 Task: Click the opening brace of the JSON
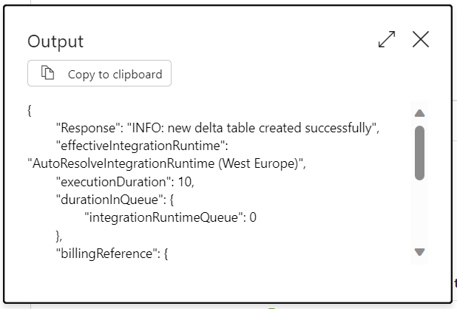point(29,110)
